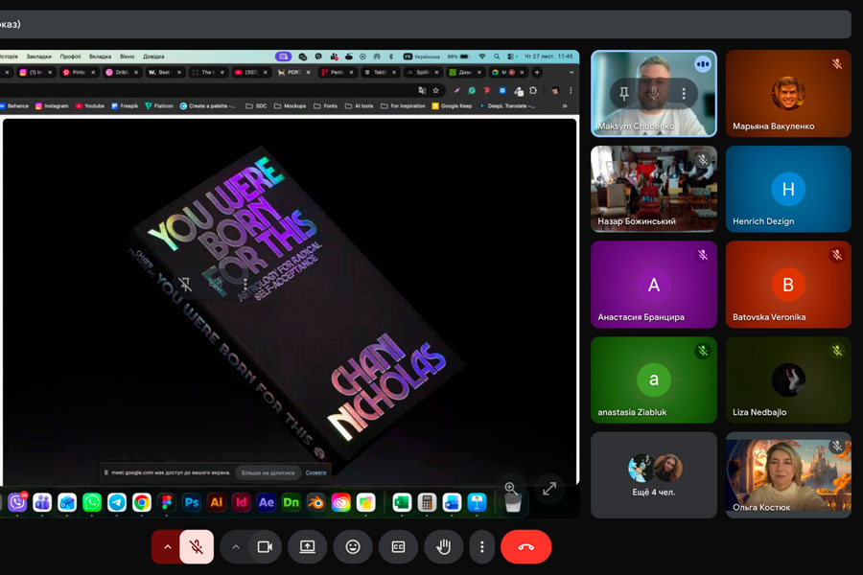The height and width of the screenshot is (575, 863).
Task: Unmute the microphone in Meet controls
Action: [x=197, y=546]
